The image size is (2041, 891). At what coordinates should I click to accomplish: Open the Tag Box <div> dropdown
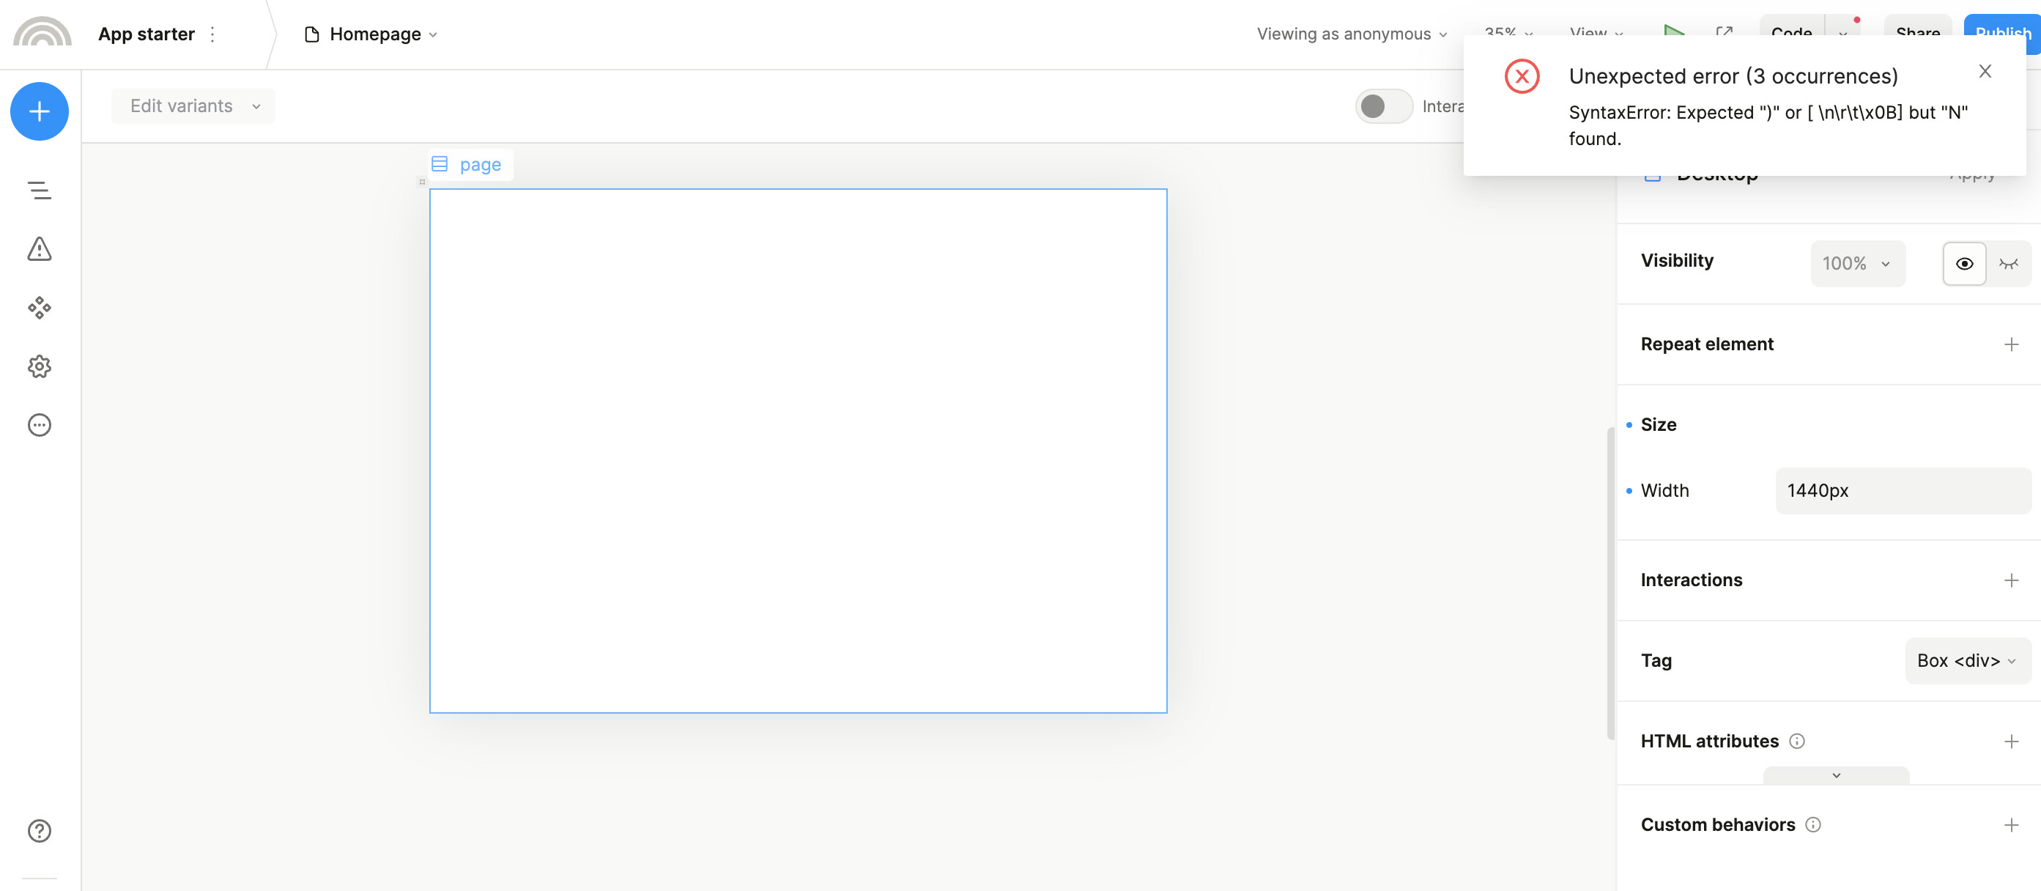tap(1966, 660)
